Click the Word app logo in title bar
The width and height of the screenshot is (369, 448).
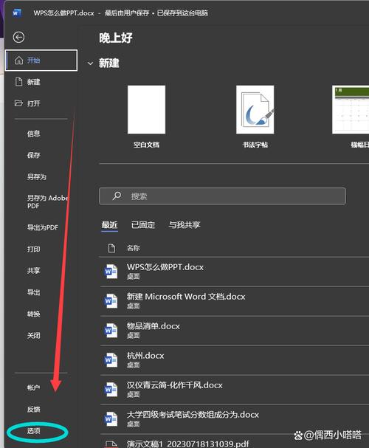[17, 13]
